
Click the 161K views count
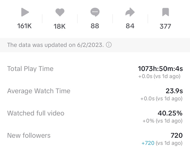click(24, 26)
